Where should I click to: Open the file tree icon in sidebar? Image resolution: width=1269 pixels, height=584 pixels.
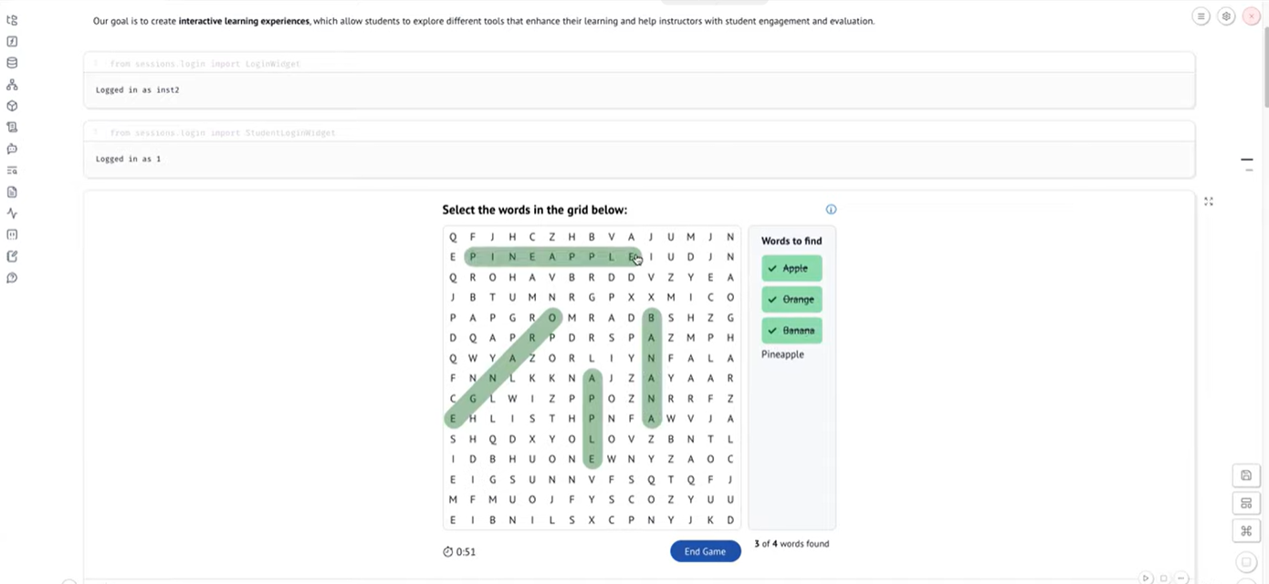pos(12,20)
